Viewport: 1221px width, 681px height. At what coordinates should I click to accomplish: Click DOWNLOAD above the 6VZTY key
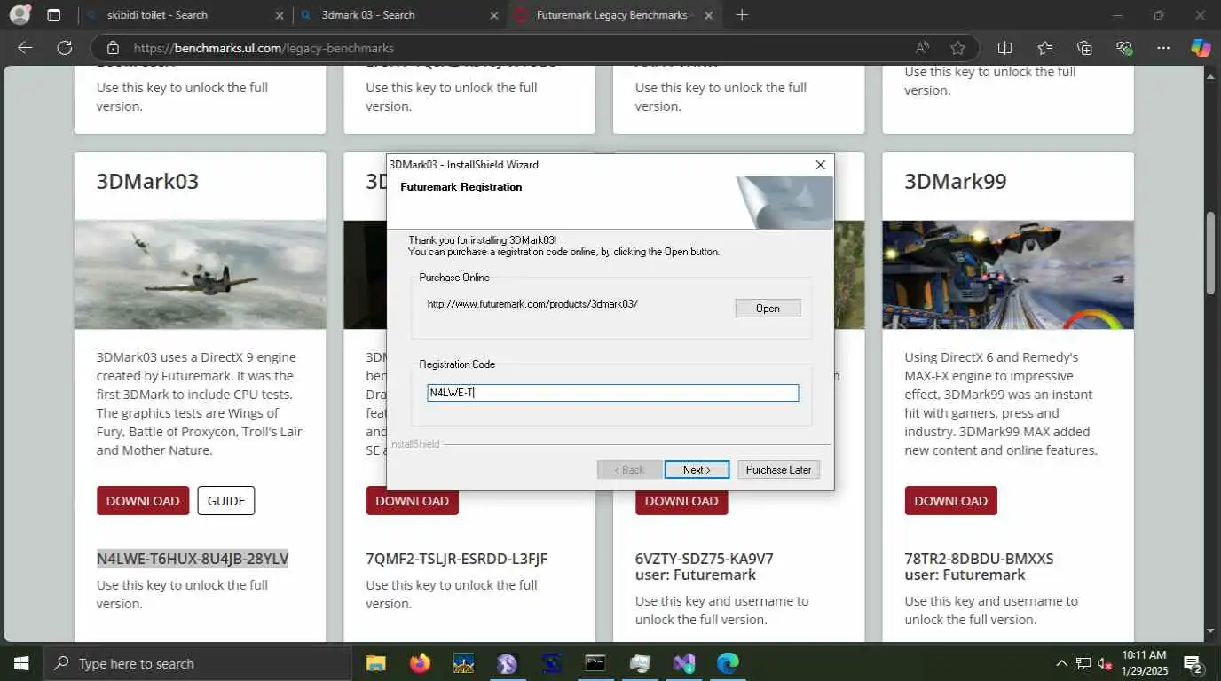click(681, 501)
